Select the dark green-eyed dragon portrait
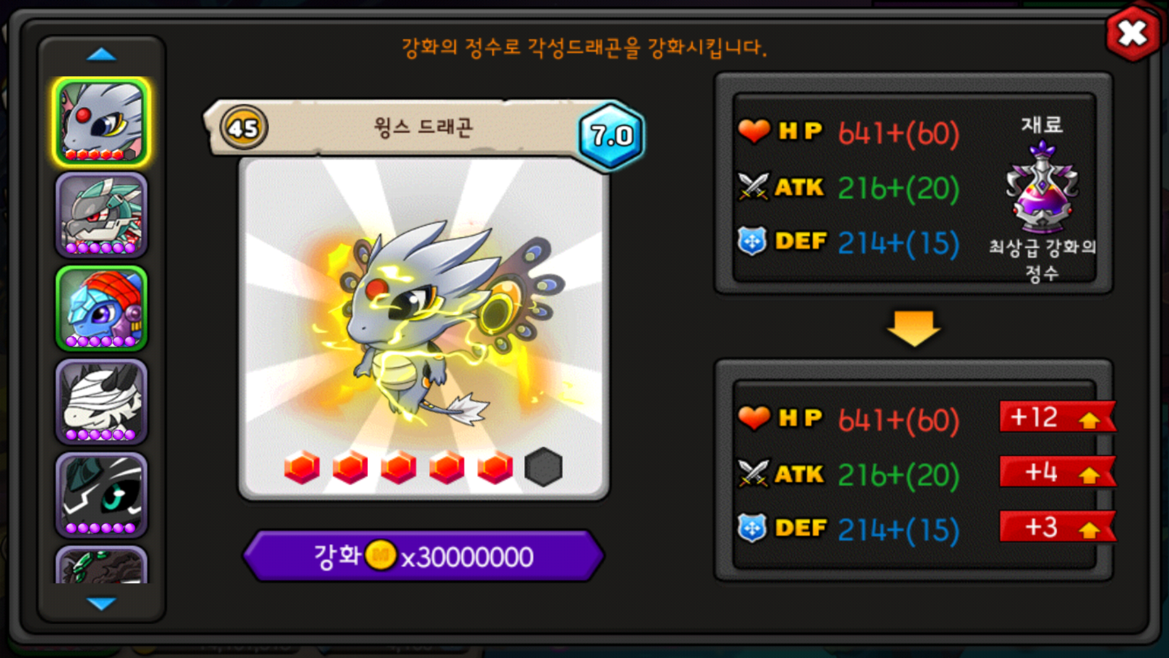1169x658 pixels. 101,495
